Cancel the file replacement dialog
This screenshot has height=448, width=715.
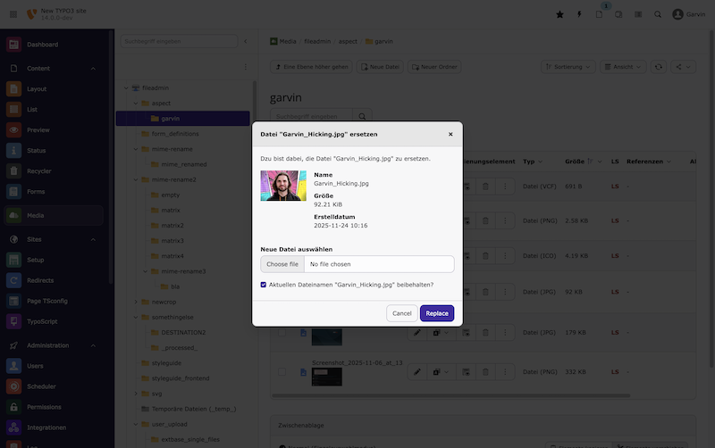tap(401, 313)
